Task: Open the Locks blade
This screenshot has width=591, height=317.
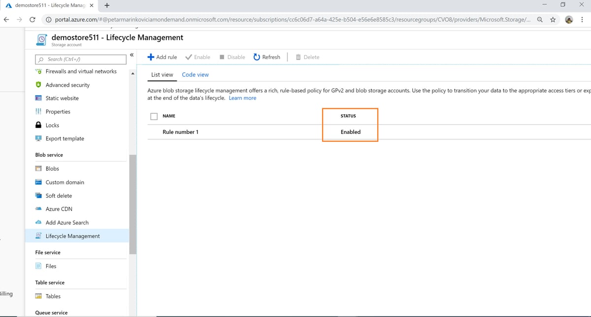Action: pos(51,125)
